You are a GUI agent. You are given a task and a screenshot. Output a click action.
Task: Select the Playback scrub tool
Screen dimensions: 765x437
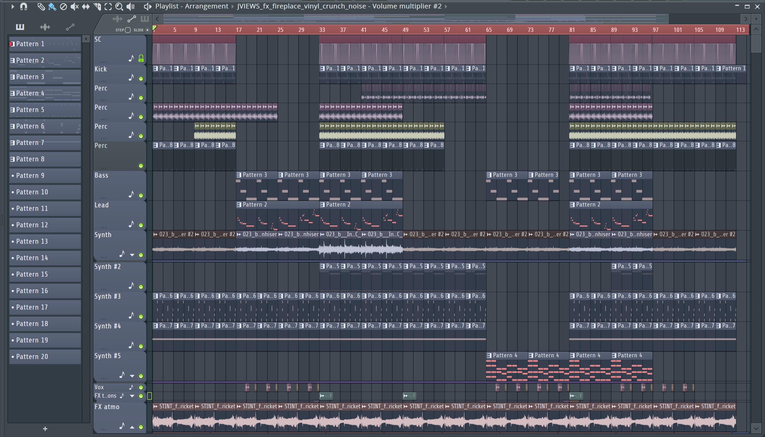click(130, 6)
